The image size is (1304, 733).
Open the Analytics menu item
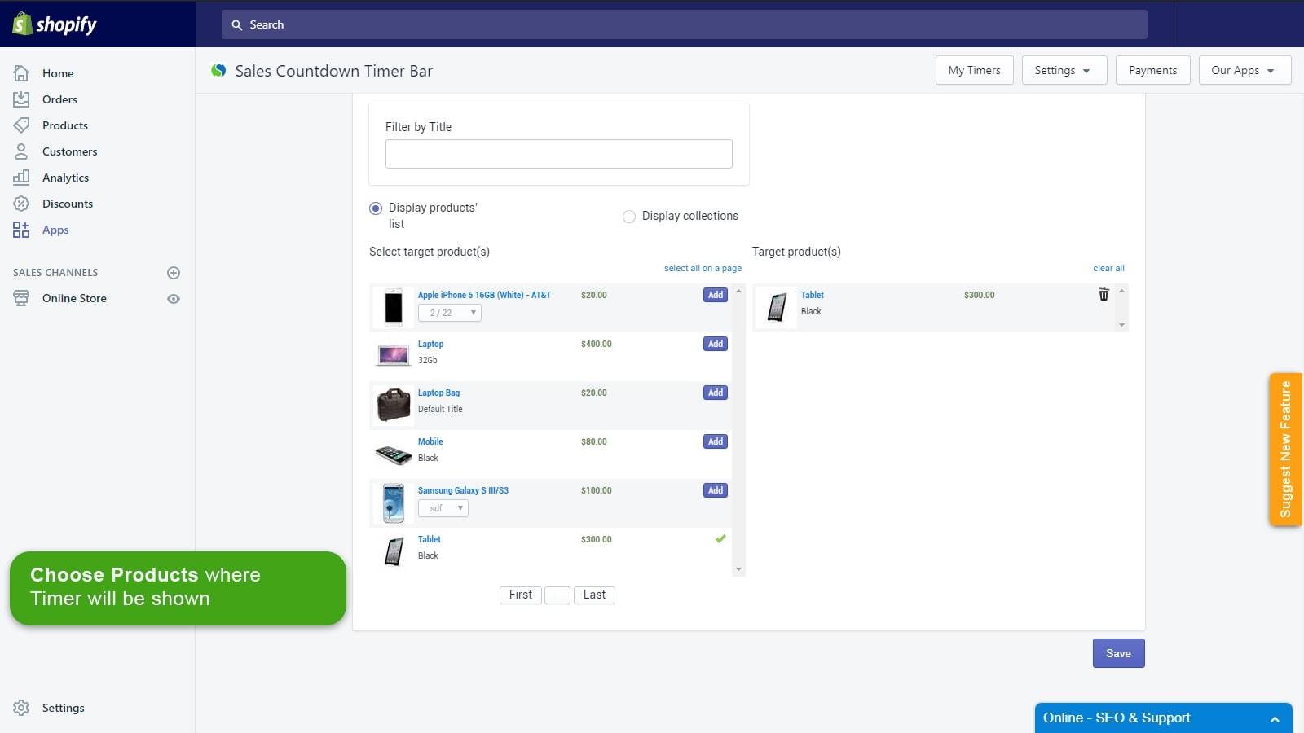[65, 178]
